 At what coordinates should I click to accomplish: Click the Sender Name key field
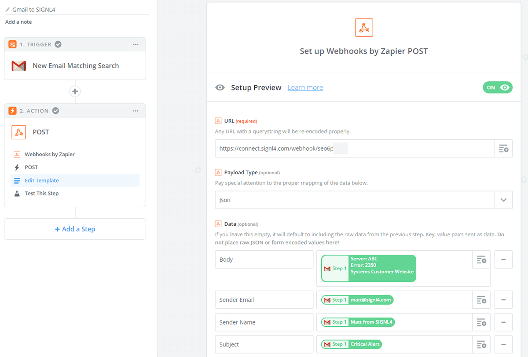264,322
